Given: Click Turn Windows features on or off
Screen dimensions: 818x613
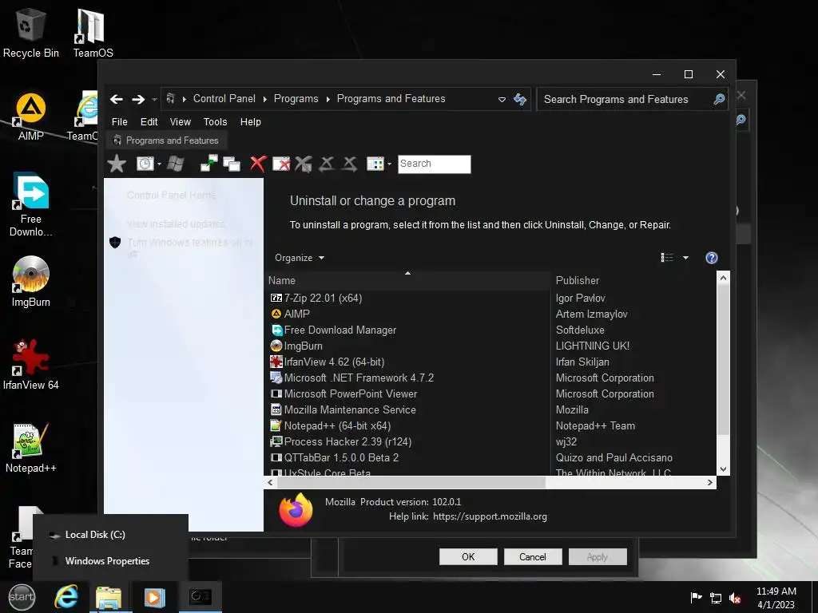Looking at the screenshot, I should (190, 248).
